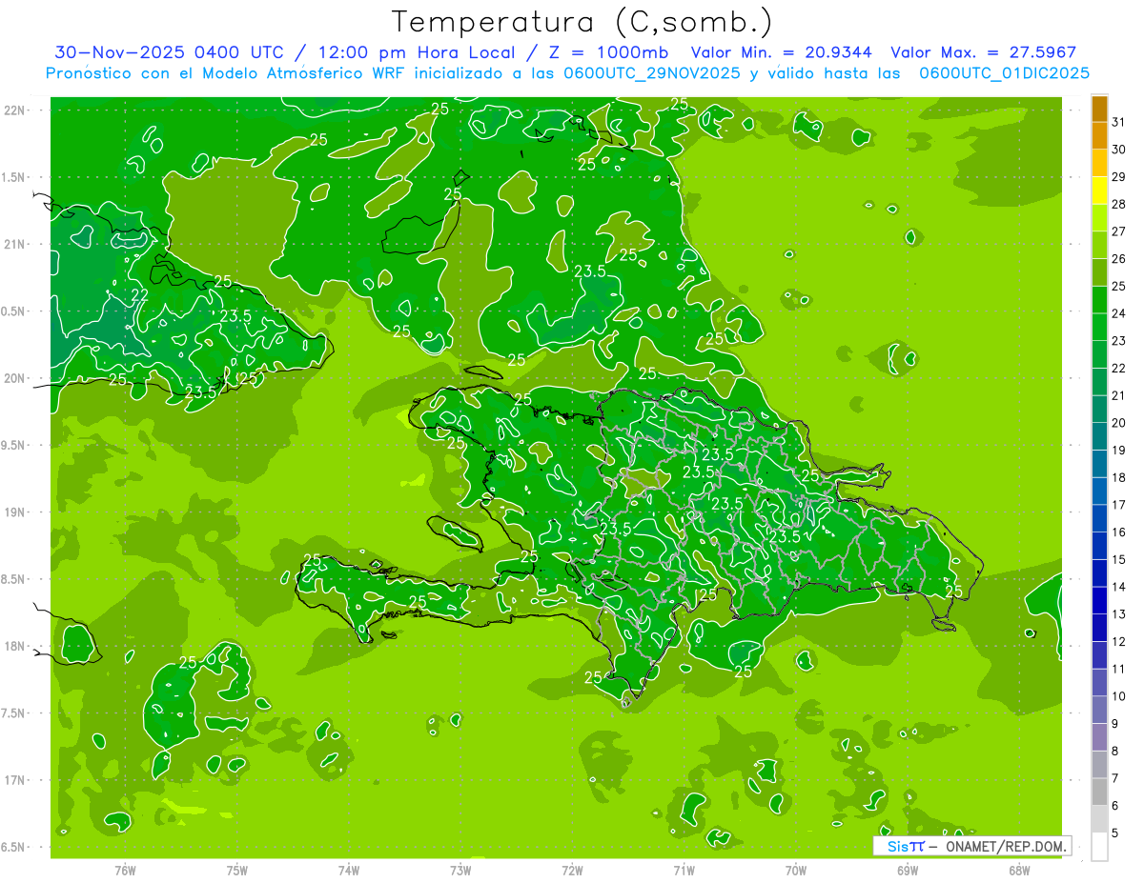Select the Valor Min. = 20.9344 text

[x=781, y=53]
